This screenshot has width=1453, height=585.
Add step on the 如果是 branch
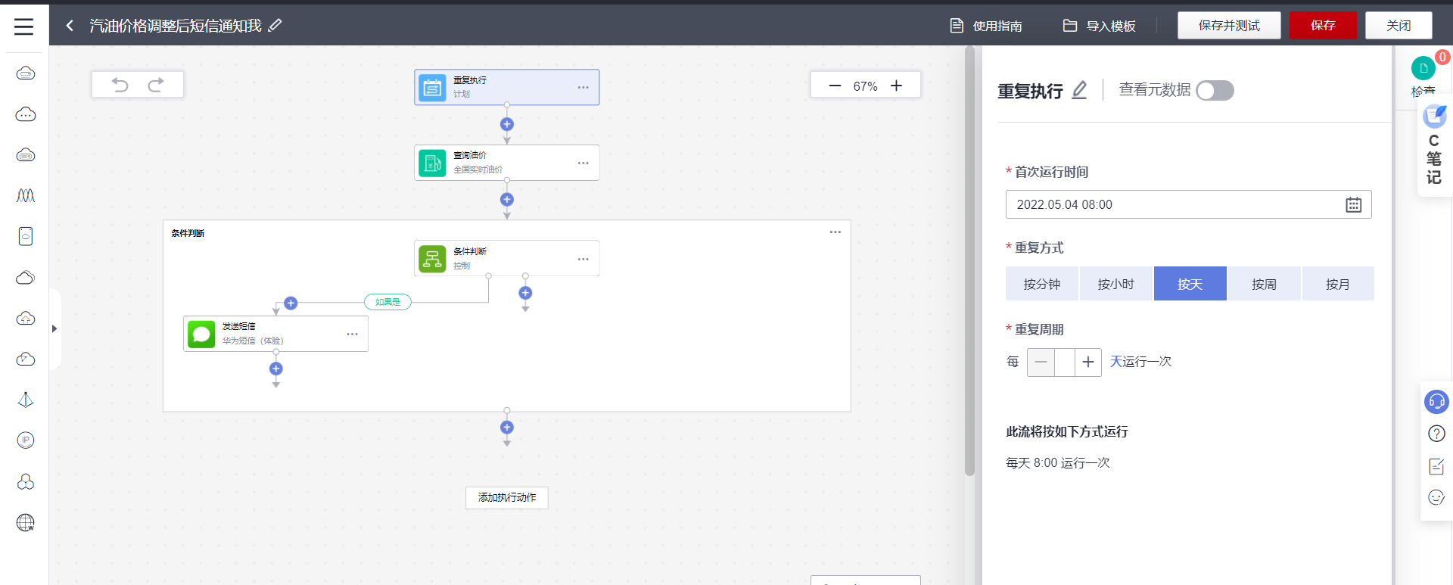[x=291, y=303]
